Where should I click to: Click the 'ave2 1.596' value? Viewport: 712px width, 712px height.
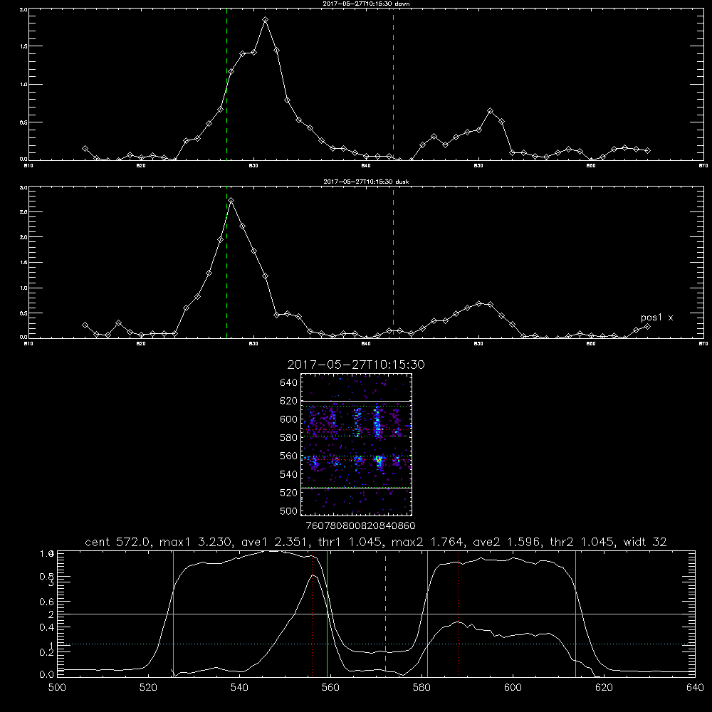pyautogui.click(x=507, y=542)
